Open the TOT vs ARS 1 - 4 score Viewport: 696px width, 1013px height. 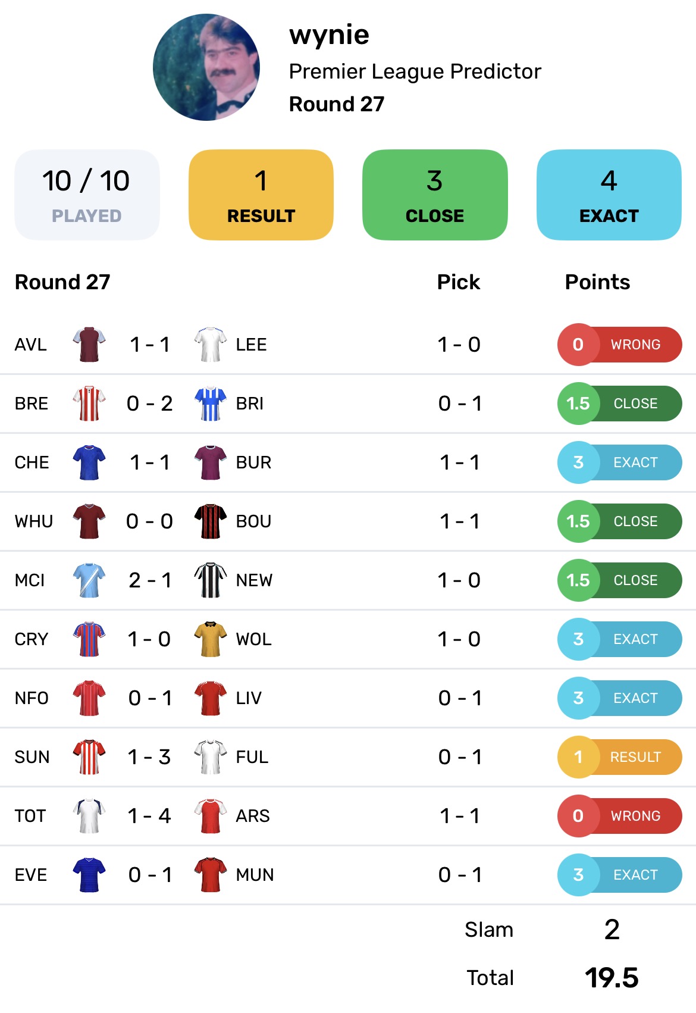tap(149, 816)
